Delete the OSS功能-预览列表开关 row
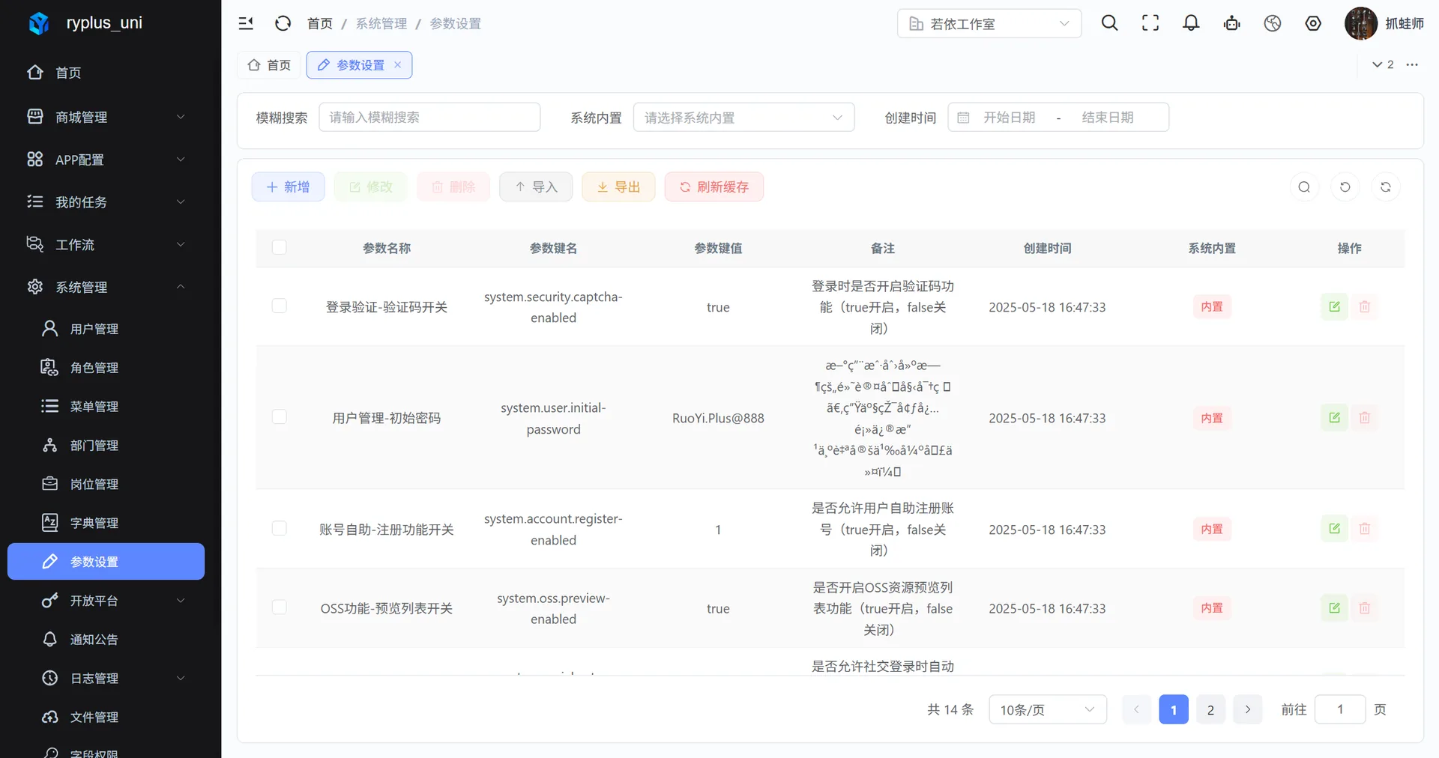 click(1365, 608)
